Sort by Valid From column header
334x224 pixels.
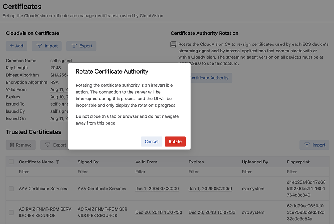tap(147, 162)
